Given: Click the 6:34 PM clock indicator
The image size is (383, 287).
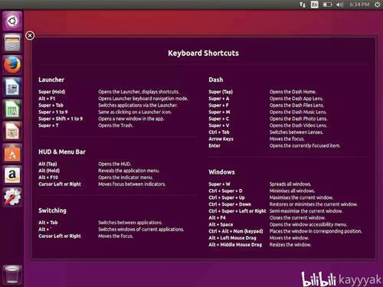Looking at the screenshot, I should pos(359,5).
